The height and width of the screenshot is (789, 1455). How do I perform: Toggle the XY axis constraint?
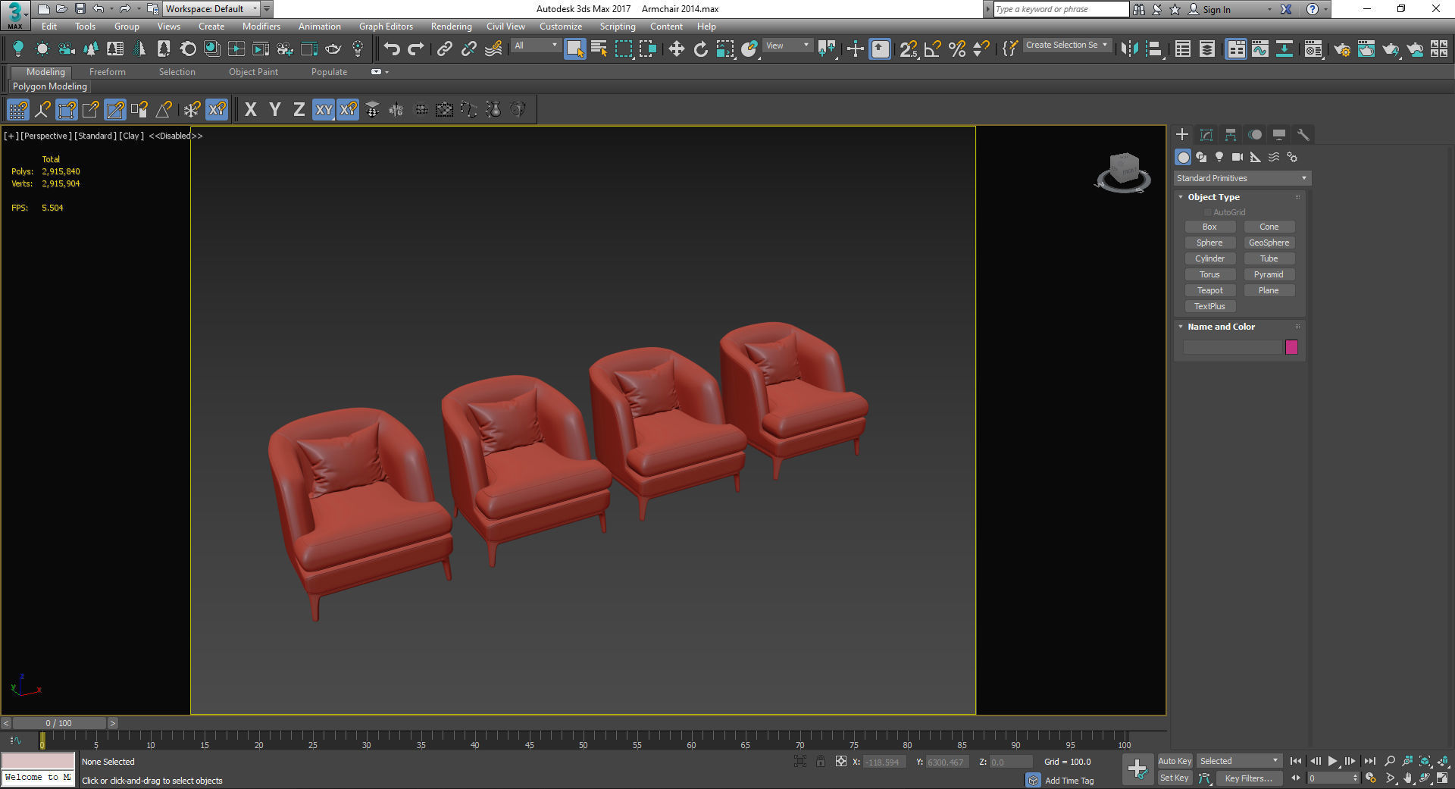(x=324, y=110)
